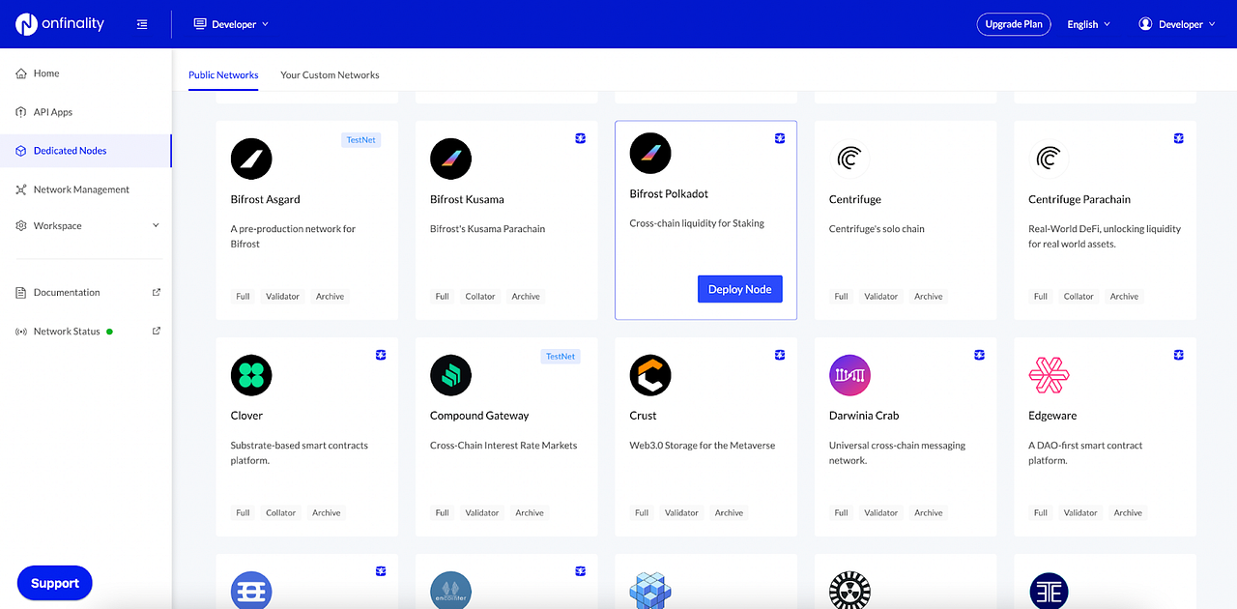
Task: Click badge icon on Clover card
Action: (x=381, y=356)
